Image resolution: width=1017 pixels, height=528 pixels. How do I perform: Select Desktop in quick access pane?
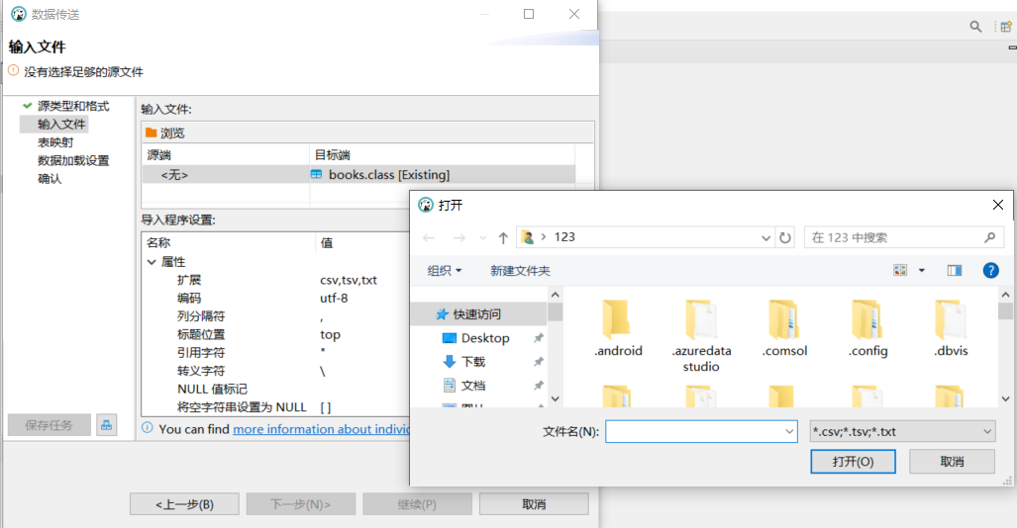pyautogui.click(x=485, y=338)
